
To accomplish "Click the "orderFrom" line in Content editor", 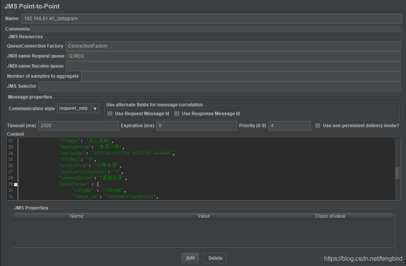I will point(90,165).
